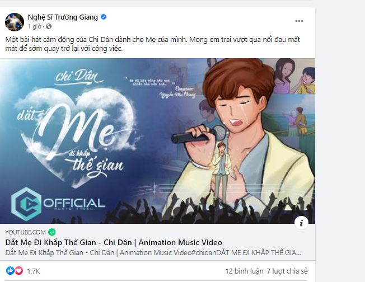The image size is (365, 282).
Task: Click the OFFICIAL music video logo in the preview
Action: pyautogui.click(x=58, y=203)
